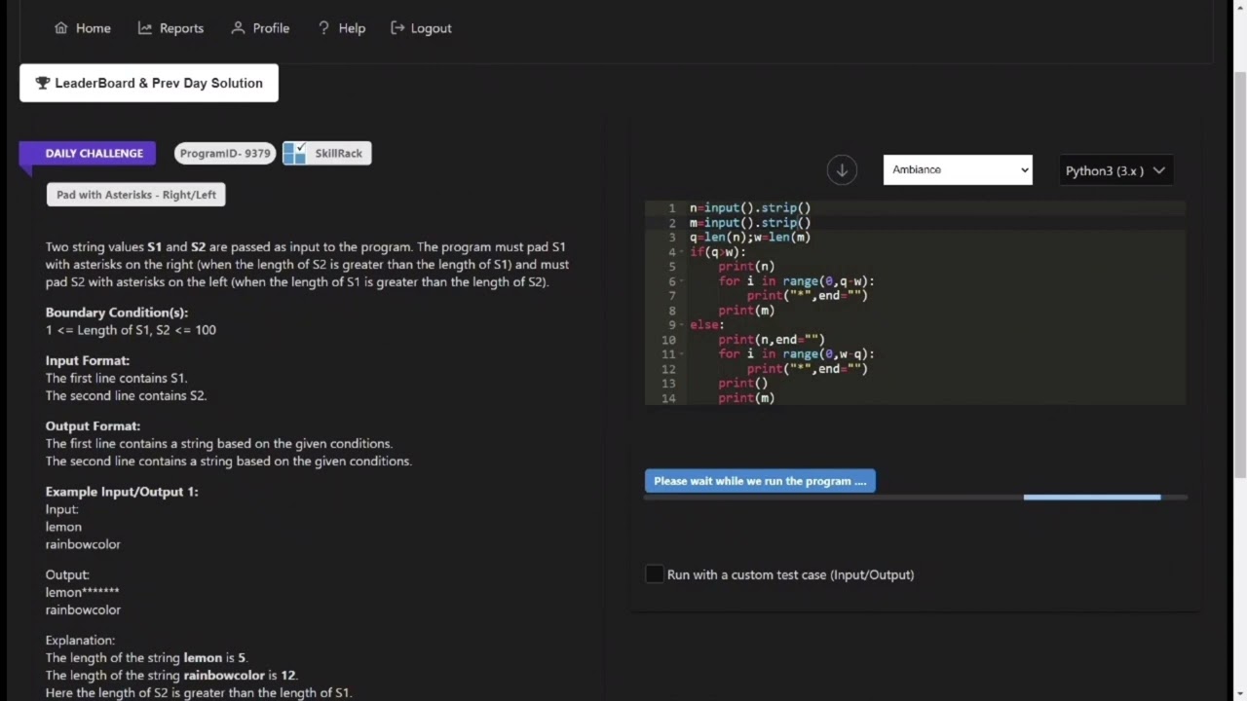1247x701 pixels.
Task: Click the Boundary Condition(s) heading
Action: point(117,313)
